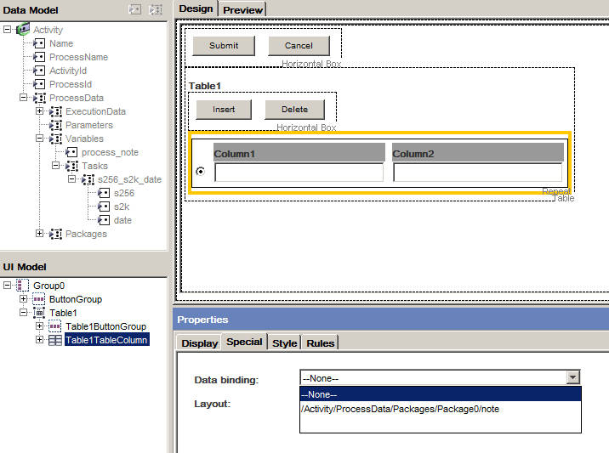The width and height of the screenshot is (609, 453).
Task: Click the ProcessId field icon
Action: [x=39, y=84]
